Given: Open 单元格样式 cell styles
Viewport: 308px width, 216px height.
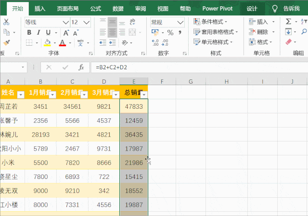Looking at the screenshot, I should [213, 42].
